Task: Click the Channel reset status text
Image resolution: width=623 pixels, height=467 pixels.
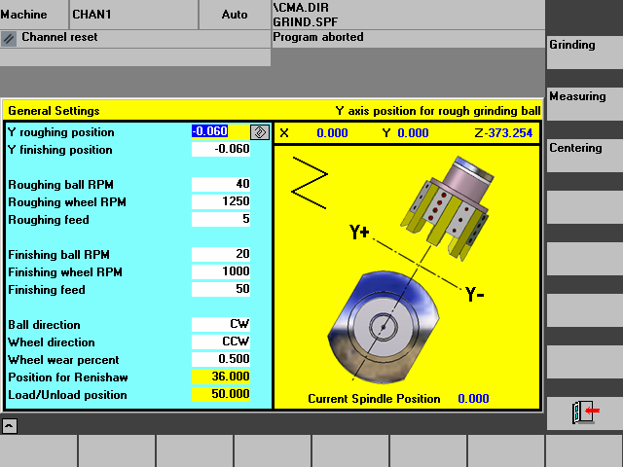Action: pyautogui.click(x=59, y=37)
